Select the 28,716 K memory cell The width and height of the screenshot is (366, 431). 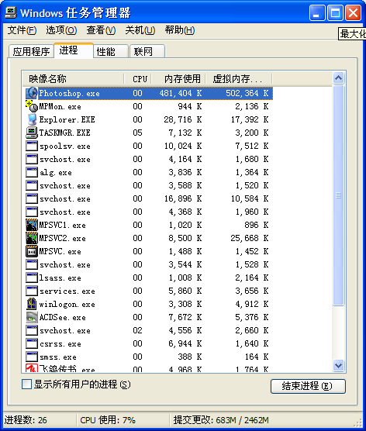click(x=183, y=119)
